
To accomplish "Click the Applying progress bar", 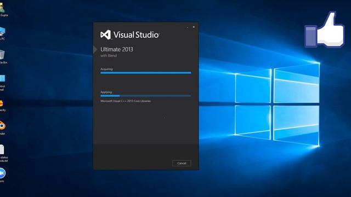I will tap(146, 96).
